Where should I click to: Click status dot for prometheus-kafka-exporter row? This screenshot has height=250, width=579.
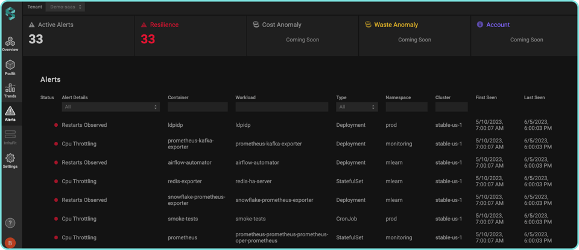coord(56,144)
